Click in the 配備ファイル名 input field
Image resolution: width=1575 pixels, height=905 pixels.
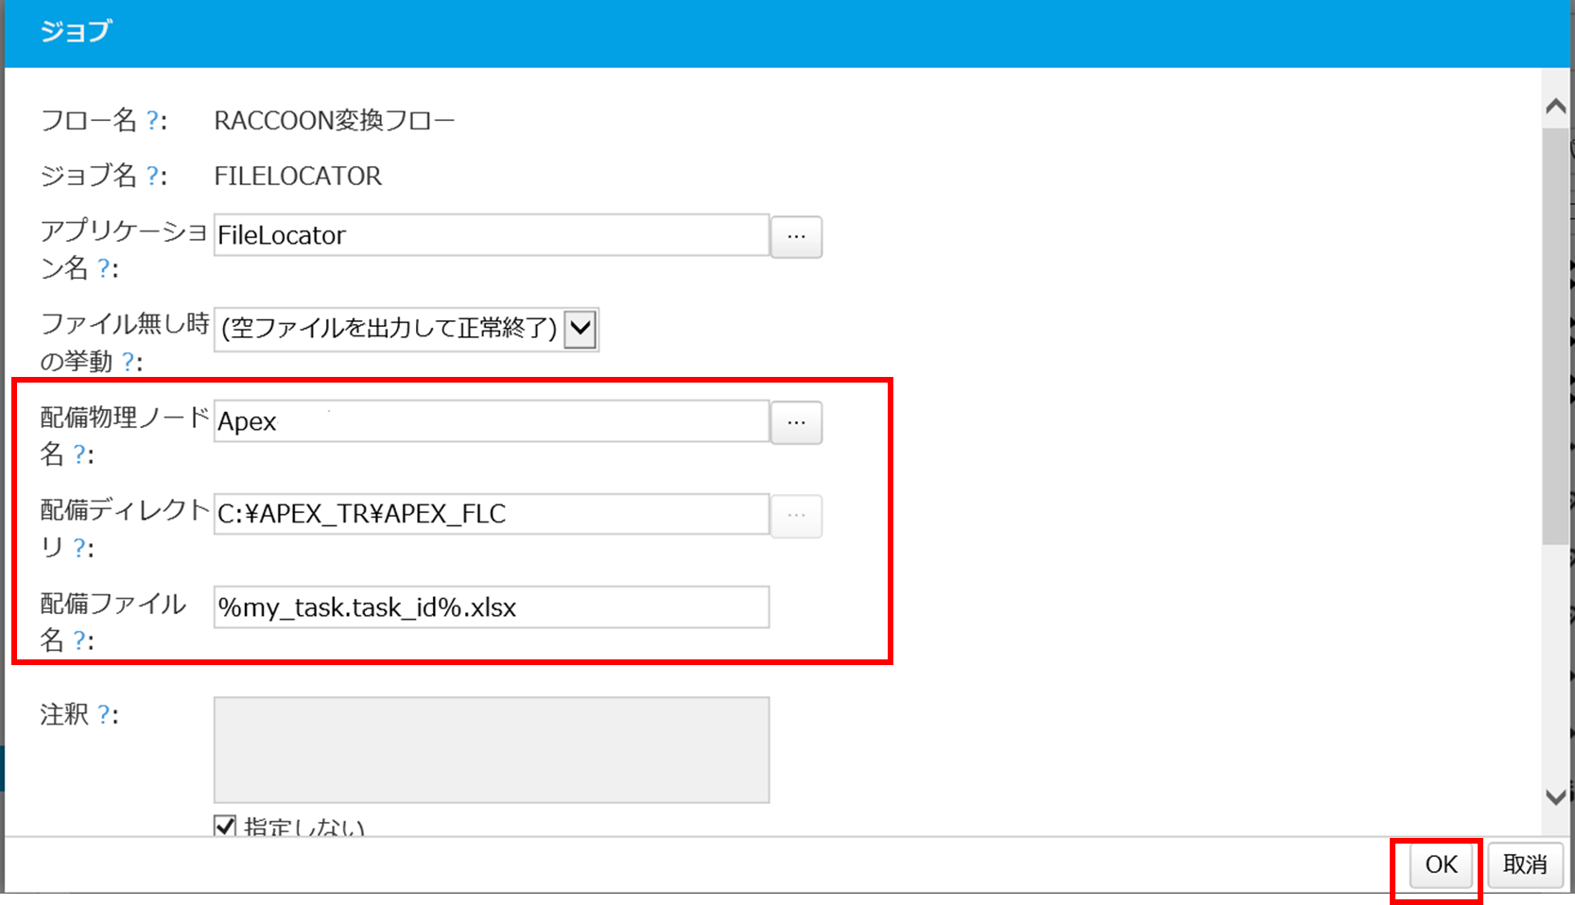492,606
